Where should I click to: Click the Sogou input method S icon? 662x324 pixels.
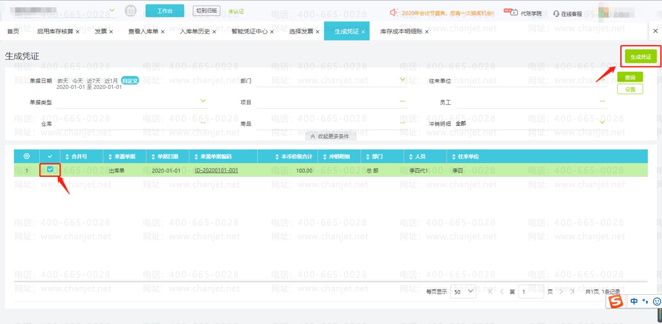[616, 301]
